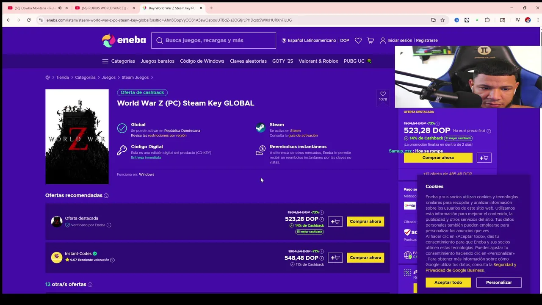The height and width of the screenshot is (305, 542).
Task: Open the Chrome three-dot menu
Action: (537, 20)
